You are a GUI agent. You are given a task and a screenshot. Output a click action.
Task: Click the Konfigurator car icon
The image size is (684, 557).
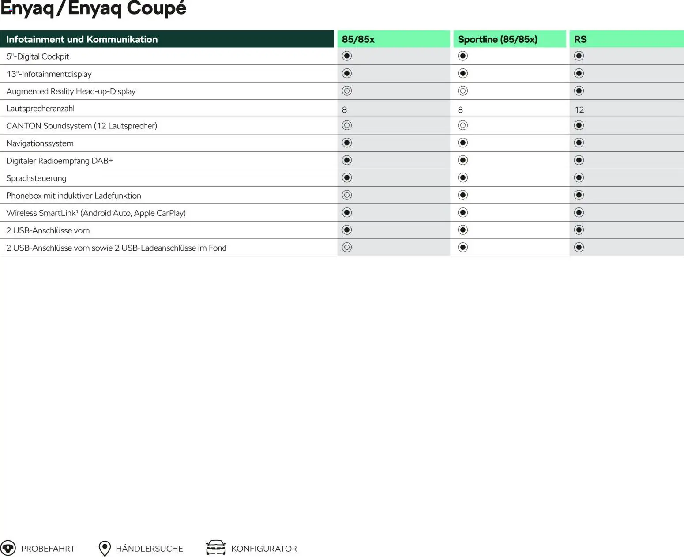216,548
